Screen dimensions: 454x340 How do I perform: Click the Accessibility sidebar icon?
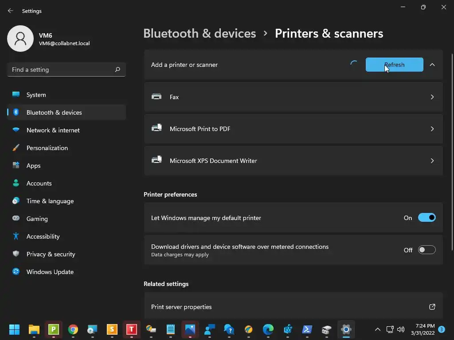(16, 236)
